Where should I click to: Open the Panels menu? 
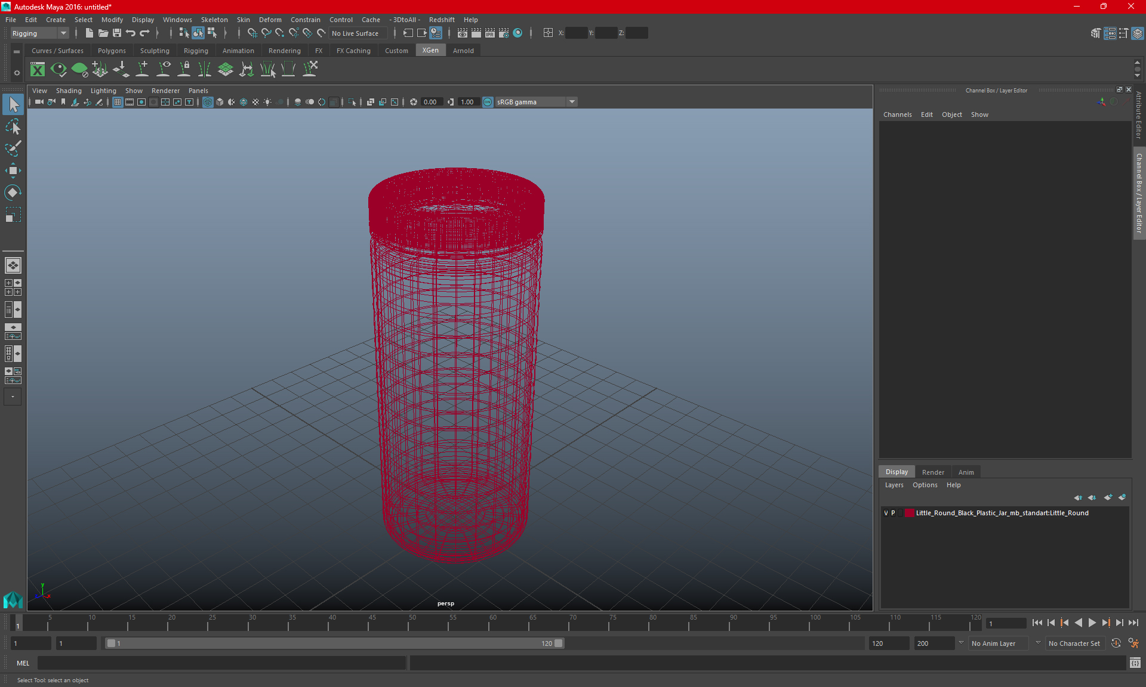198,90
